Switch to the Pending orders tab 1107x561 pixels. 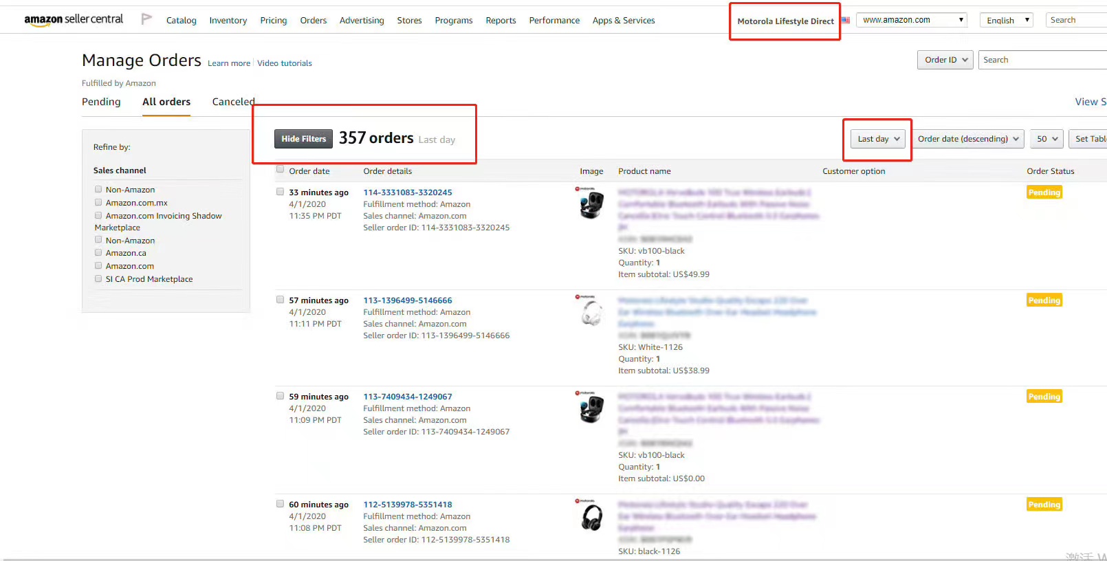tap(101, 102)
